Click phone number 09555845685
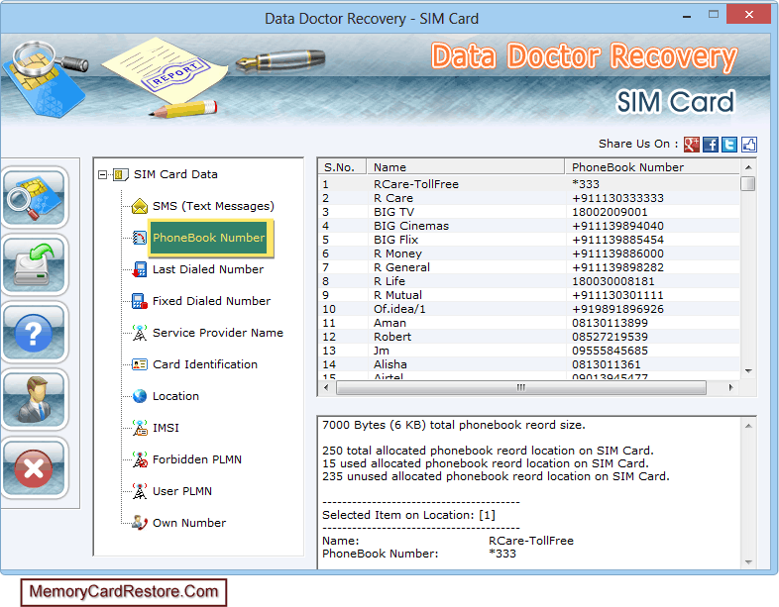 point(610,351)
